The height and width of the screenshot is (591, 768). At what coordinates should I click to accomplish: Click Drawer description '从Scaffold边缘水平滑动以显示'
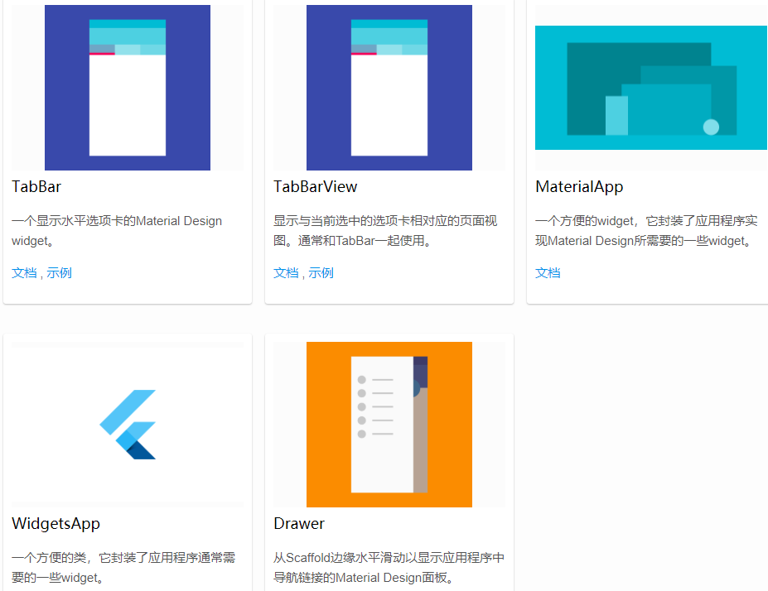coord(389,568)
